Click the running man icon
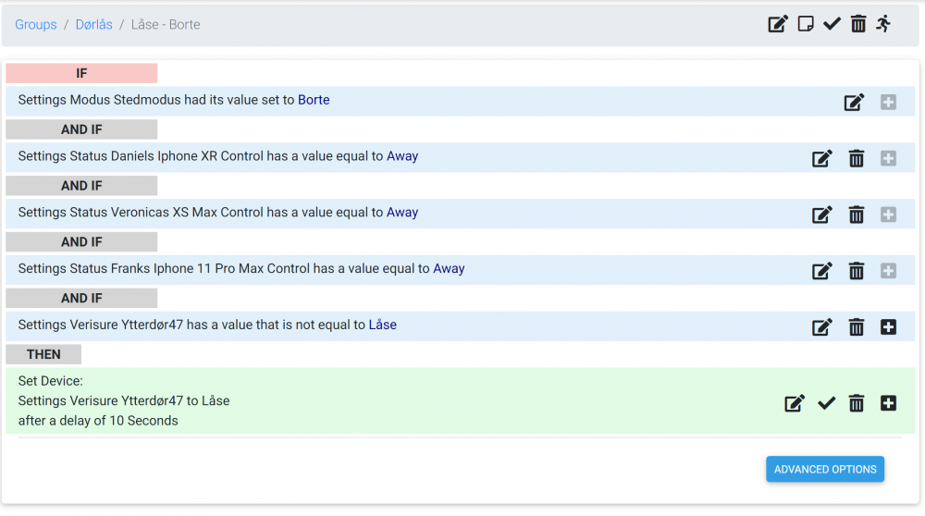Image resolution: width=925 pixels, height=516 pixels. point(884,24)
